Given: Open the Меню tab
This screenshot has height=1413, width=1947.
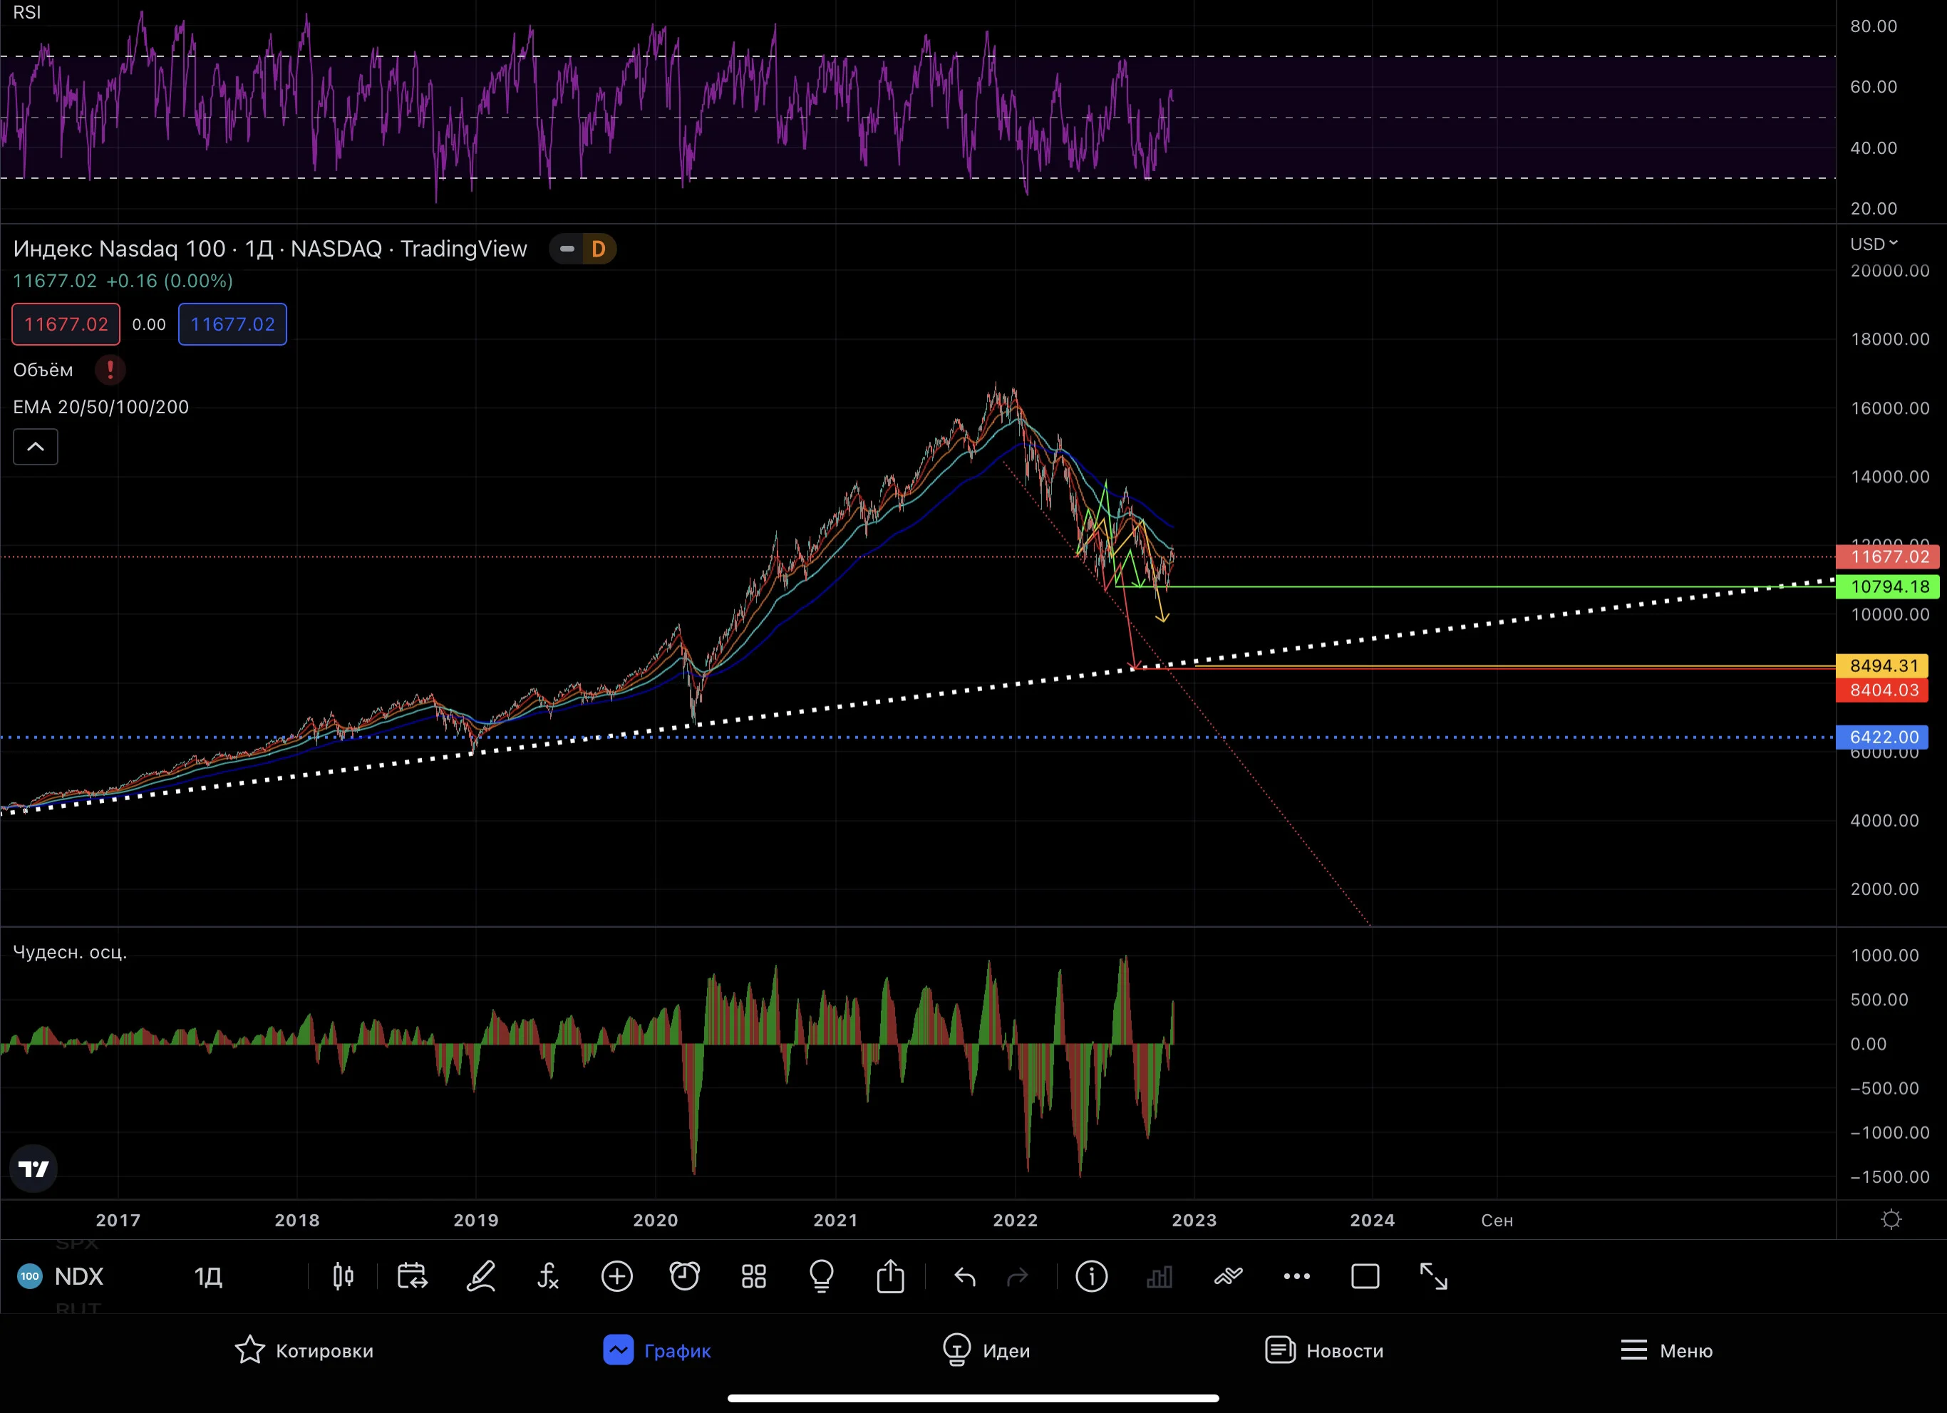Looking at the screenshot, I should [x=1666, y=1350].
